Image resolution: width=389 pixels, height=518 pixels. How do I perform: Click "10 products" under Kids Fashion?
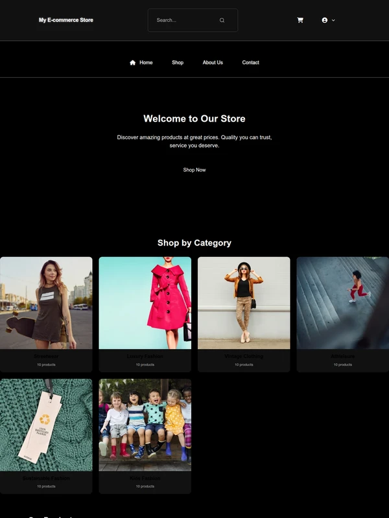pos(145,486)
